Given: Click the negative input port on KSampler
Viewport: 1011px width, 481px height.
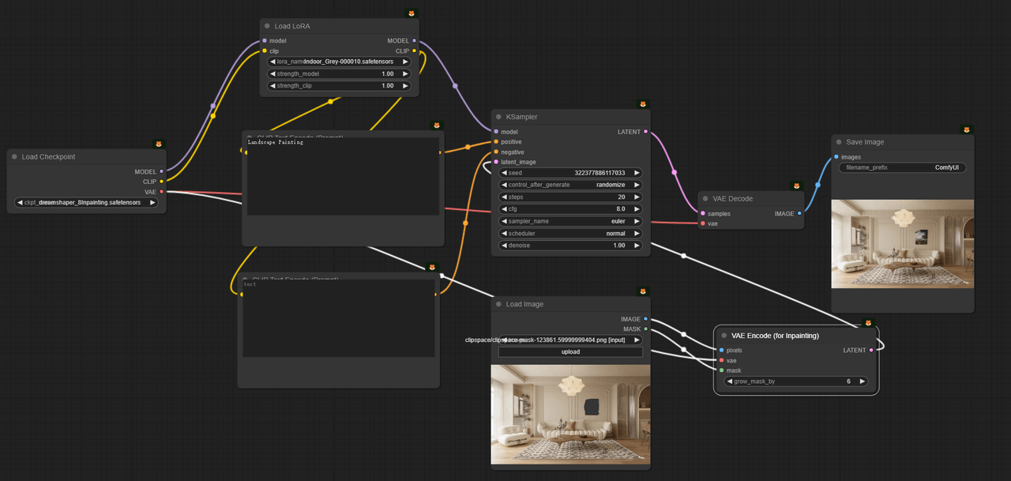Looking at the screenshot, I should click(495, 152).
